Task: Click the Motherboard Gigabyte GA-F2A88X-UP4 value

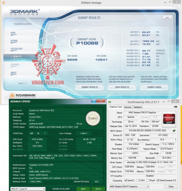Action: click(41, 165)
